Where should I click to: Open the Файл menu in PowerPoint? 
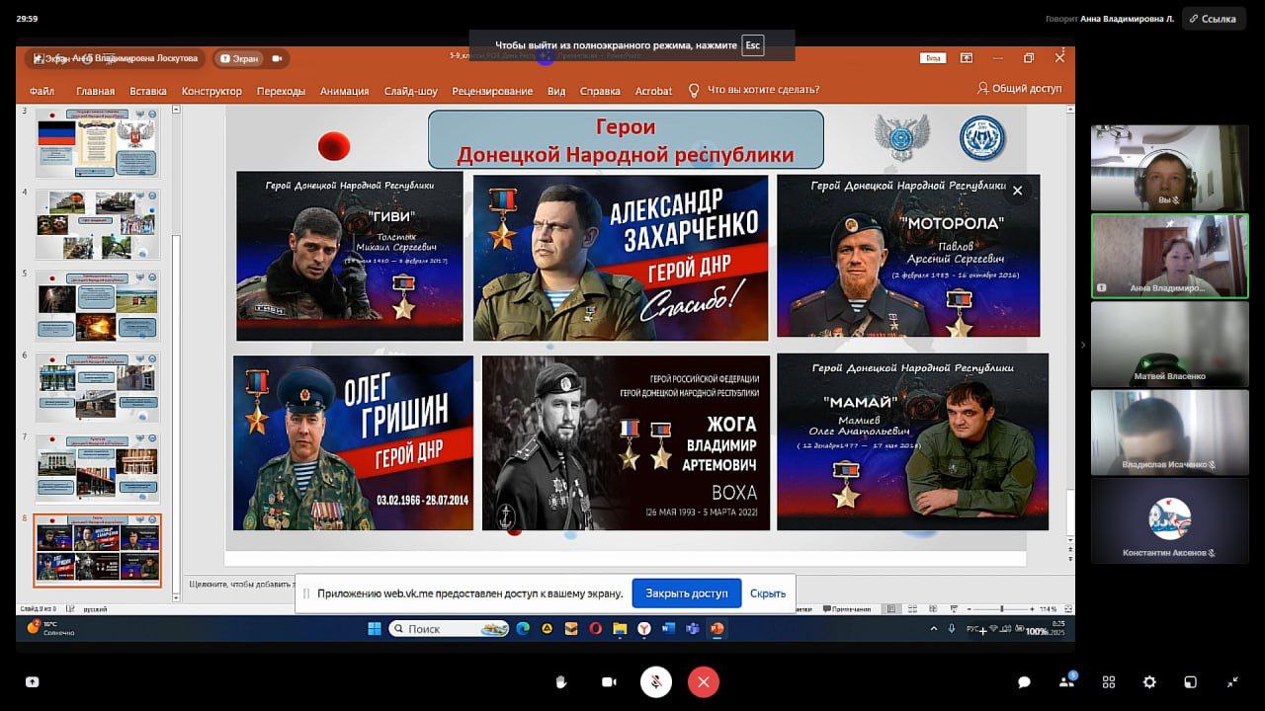point(42,91)
